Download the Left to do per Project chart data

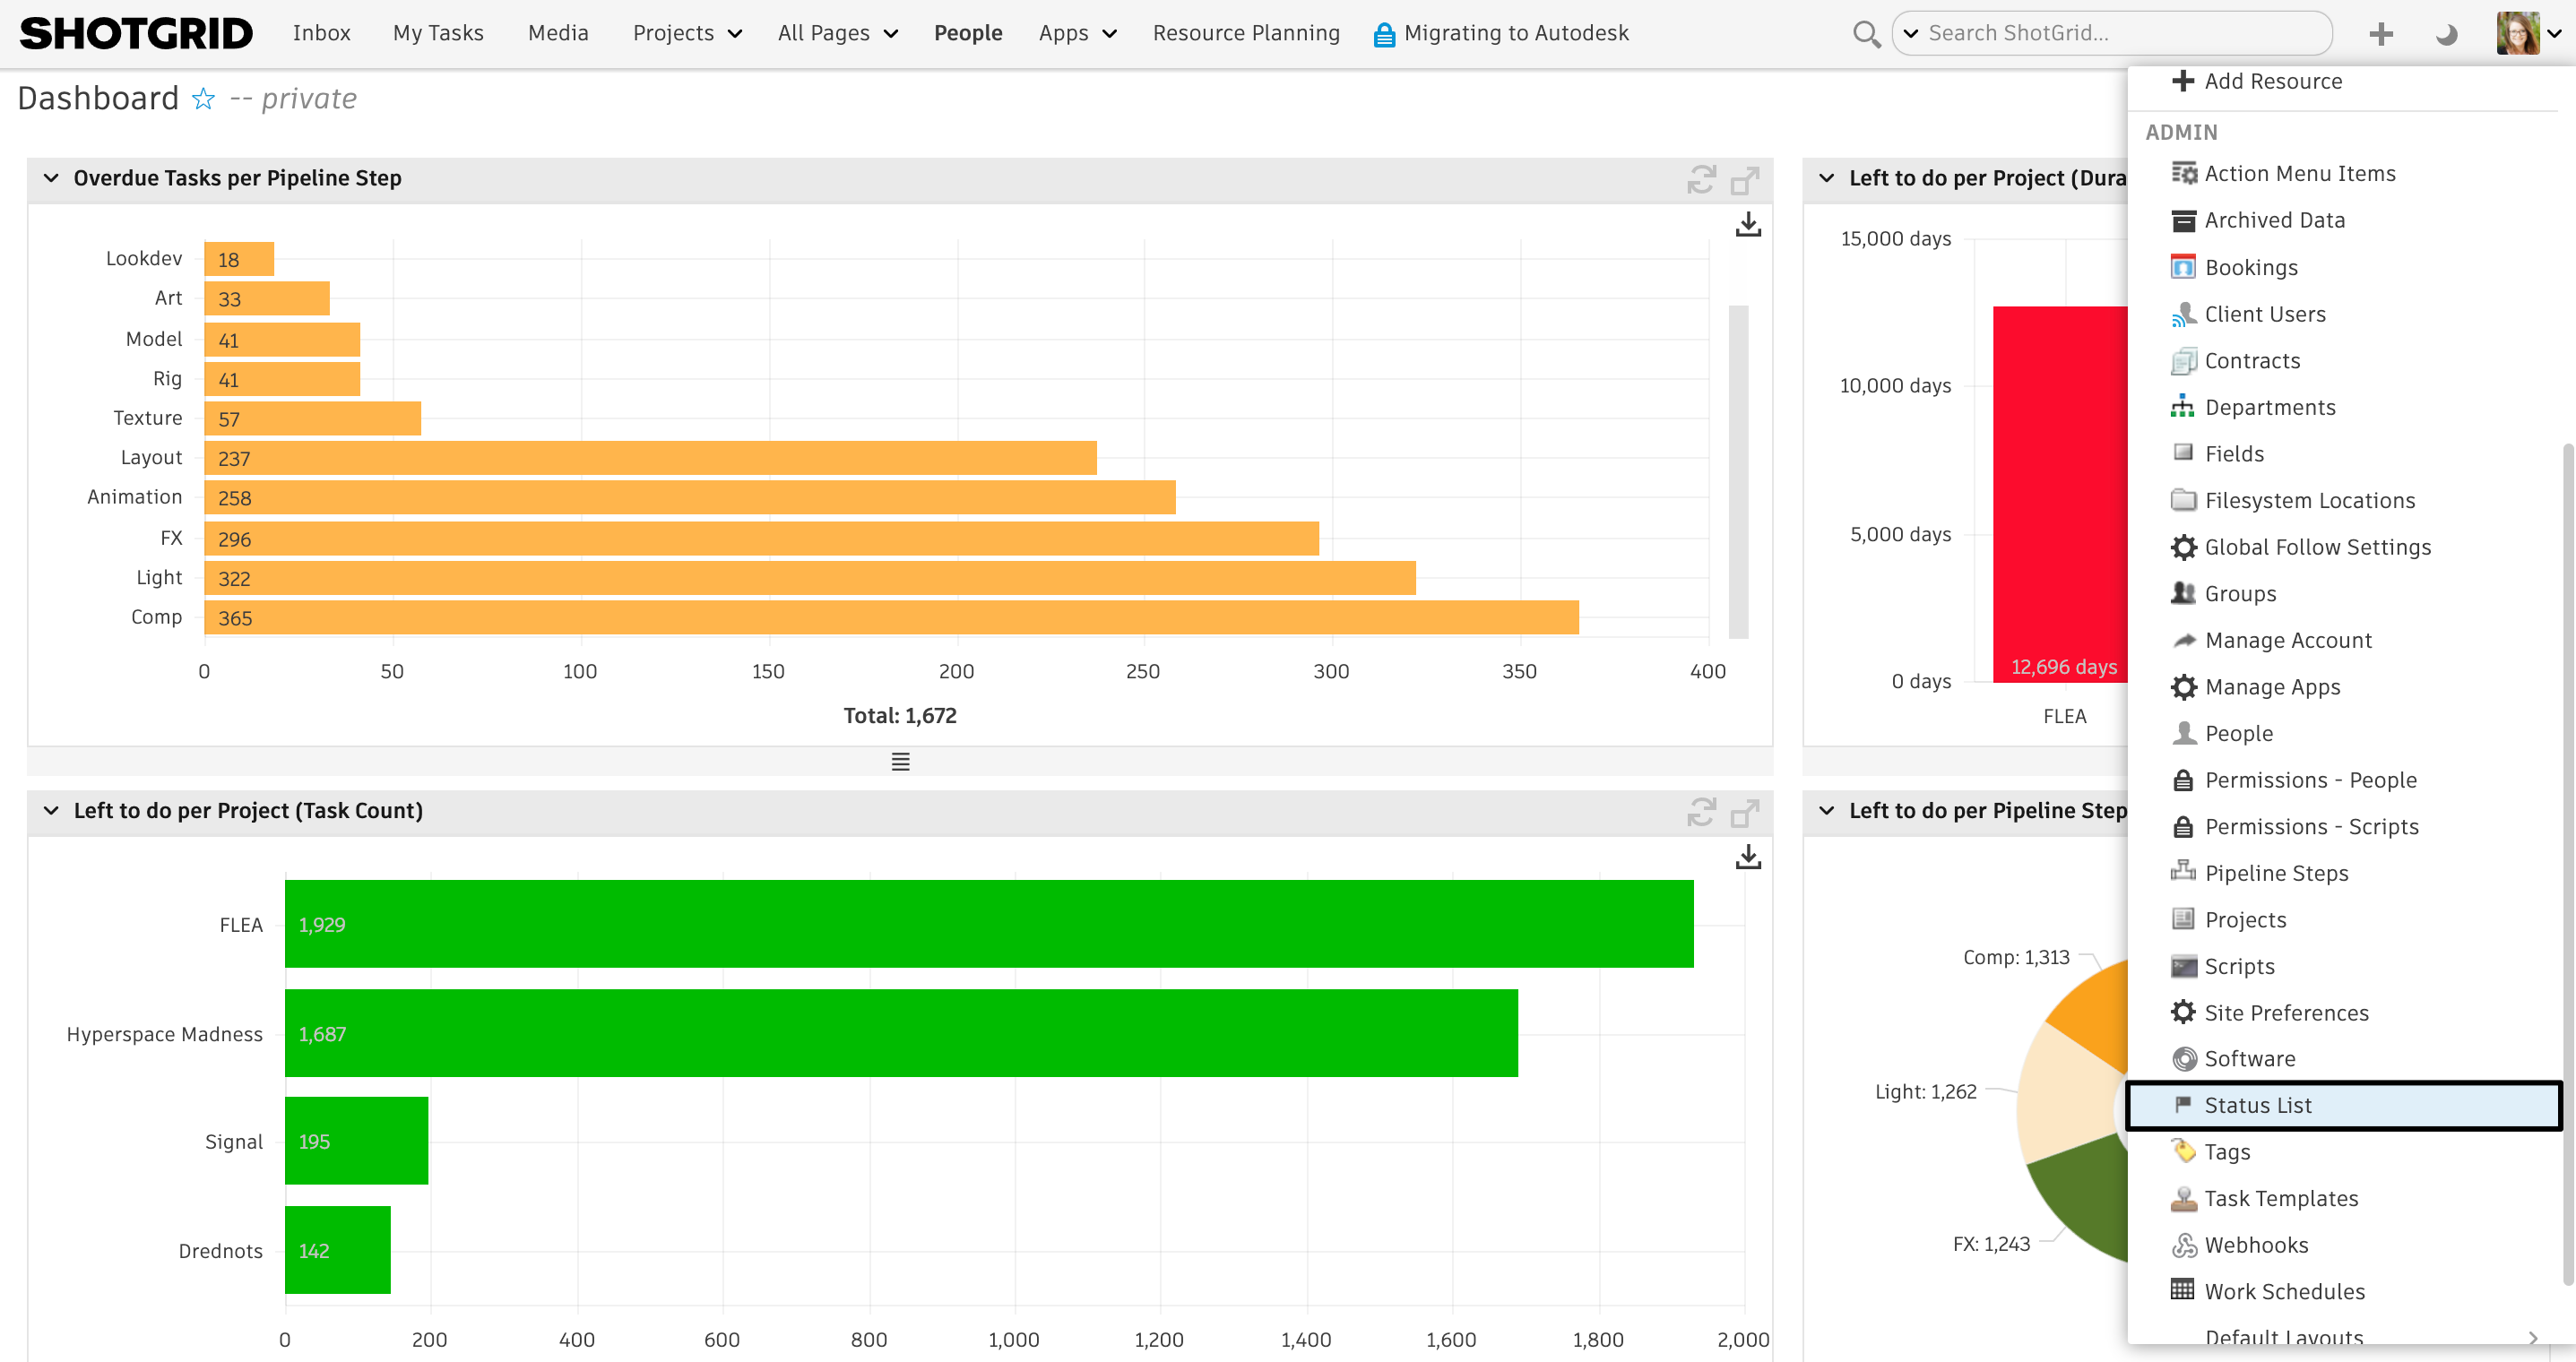click(x=1749, y=857)
